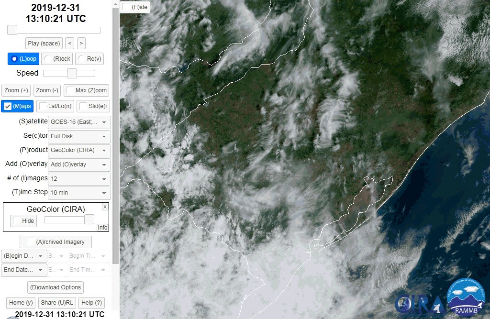Open the (P)roduct GeoColor dropdown
The width and height of the screenshot is (490, 319).
[x=79, y=150]
